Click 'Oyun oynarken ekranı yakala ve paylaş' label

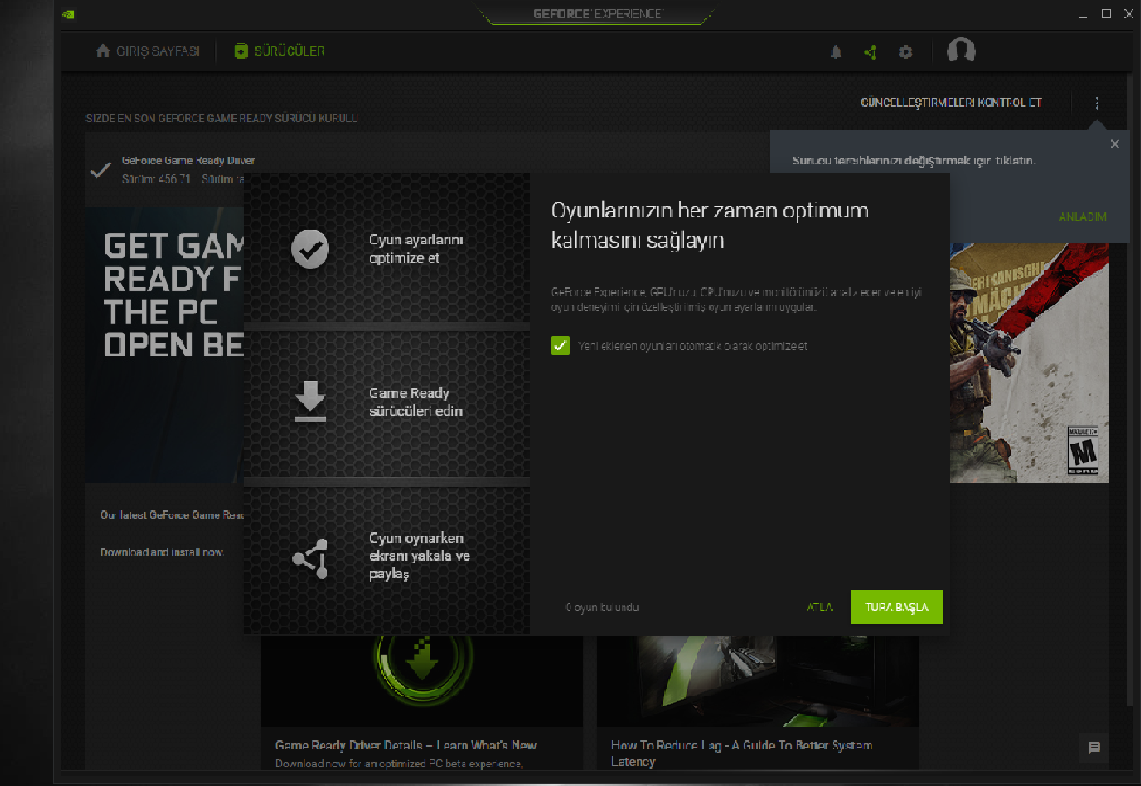[419, 556]
